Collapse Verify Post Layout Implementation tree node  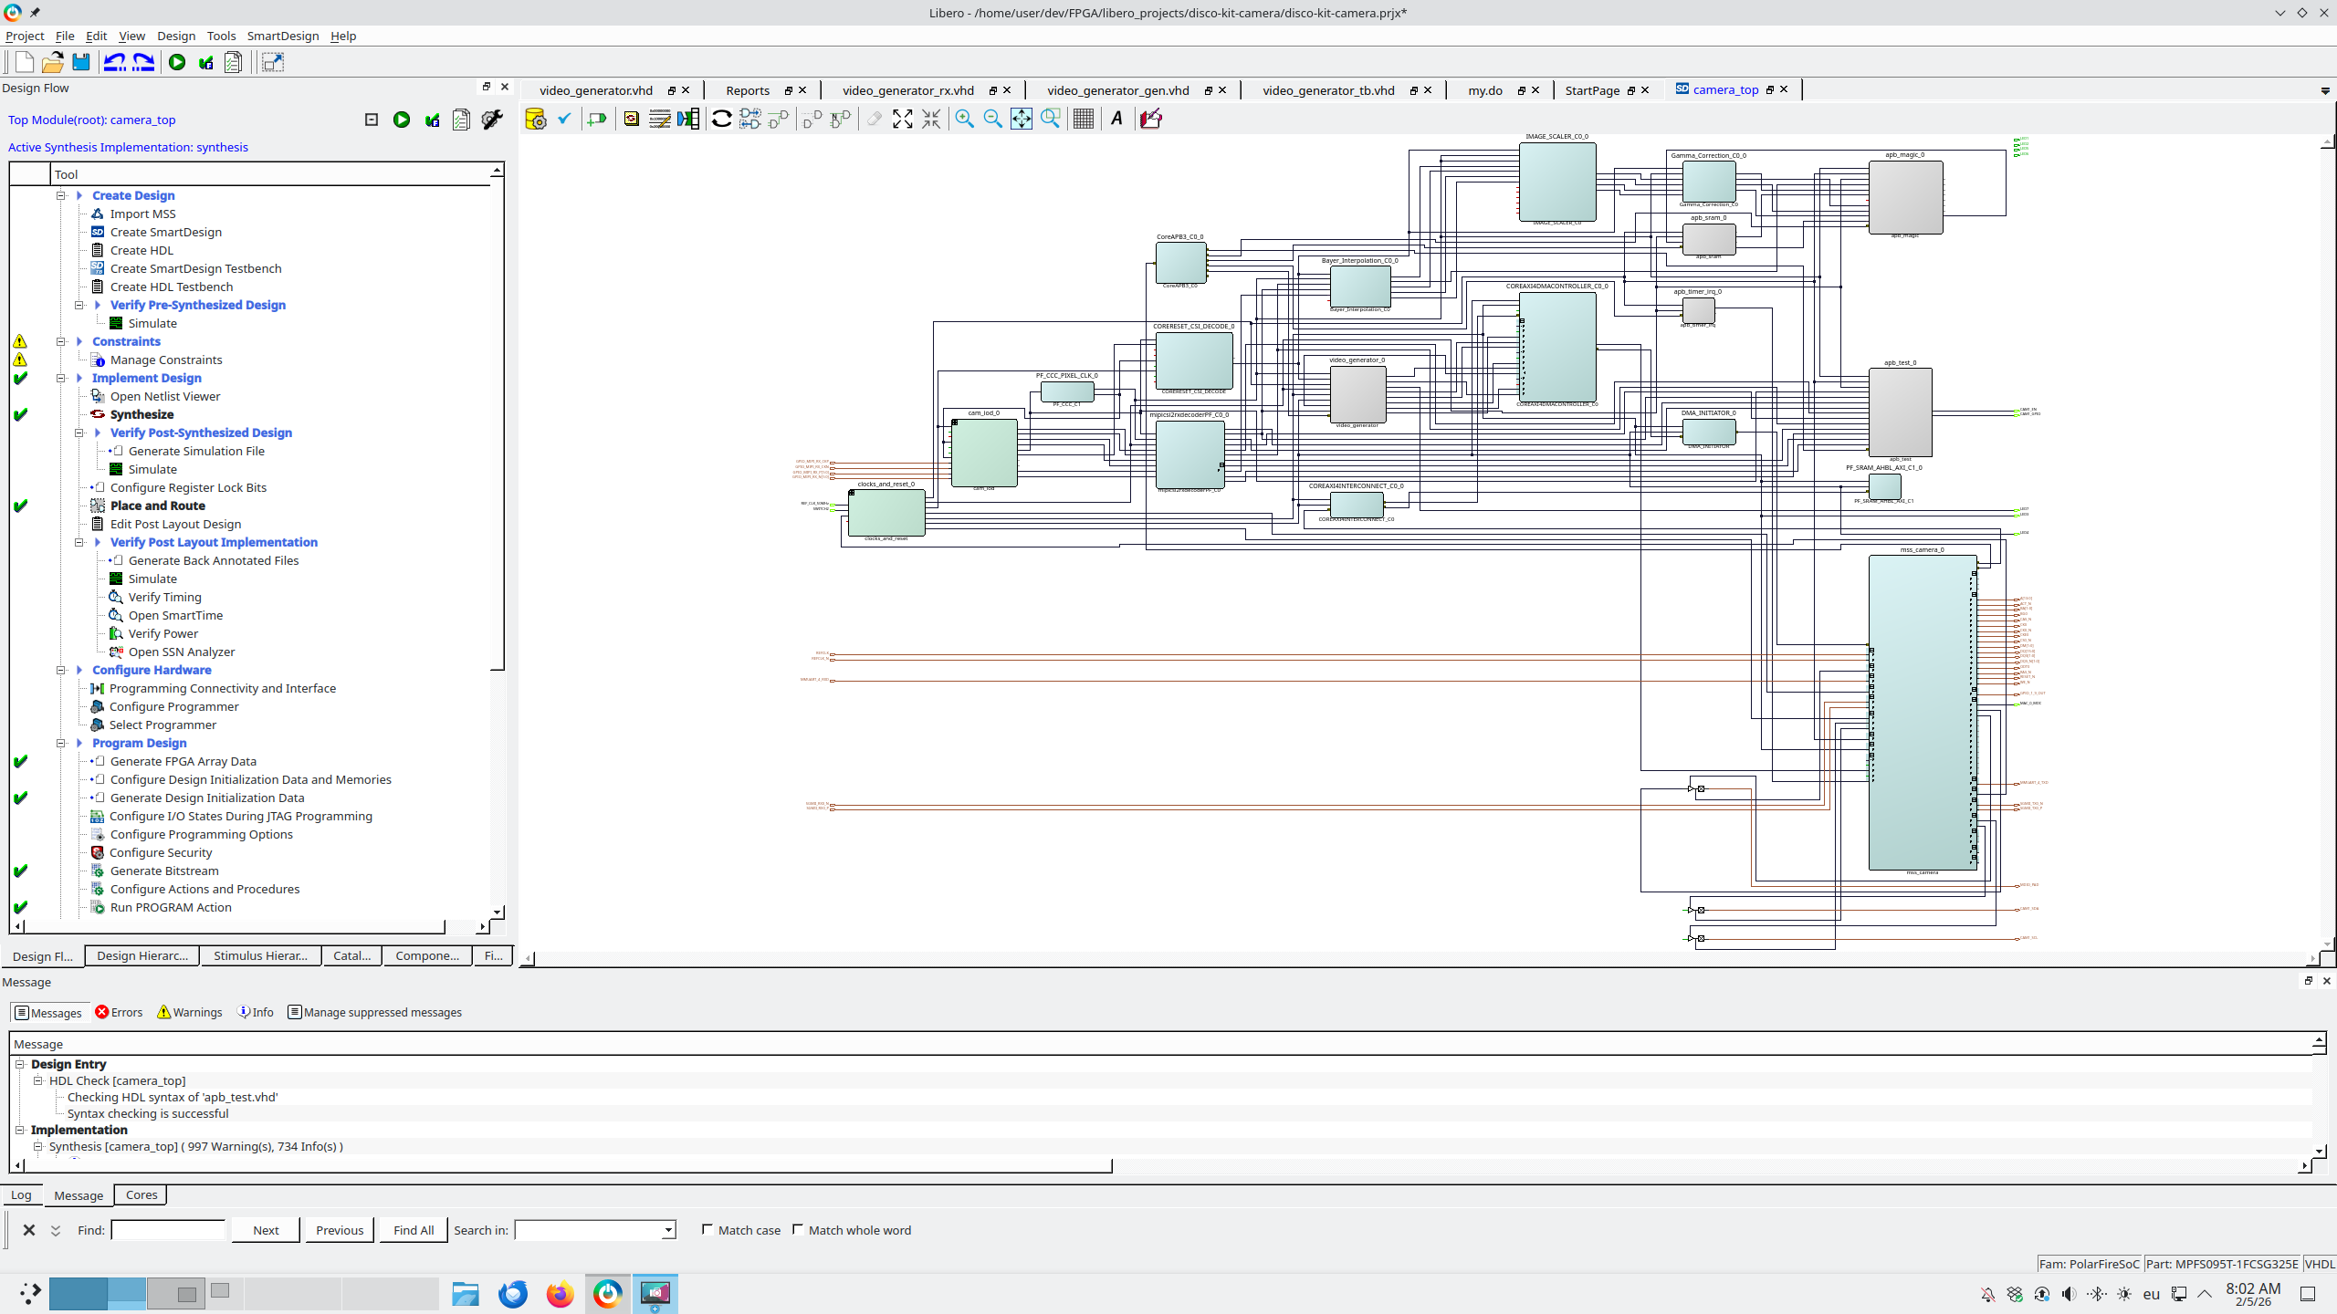tap(79, 542)
